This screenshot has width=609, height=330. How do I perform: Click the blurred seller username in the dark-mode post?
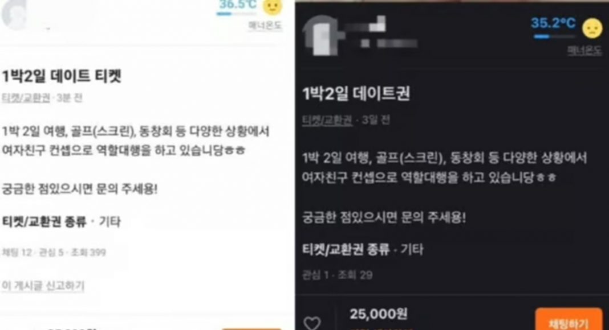click(381, 33)
